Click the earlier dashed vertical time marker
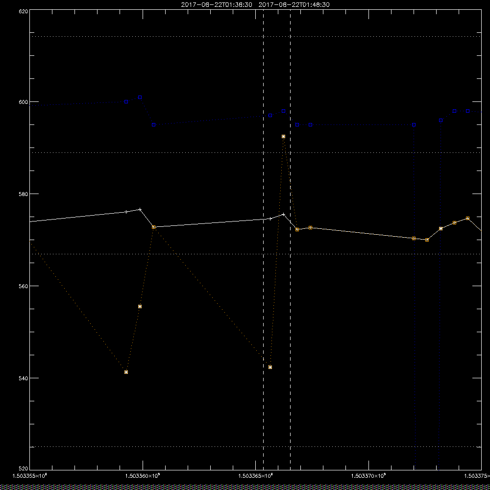 (x=264, y=239)
